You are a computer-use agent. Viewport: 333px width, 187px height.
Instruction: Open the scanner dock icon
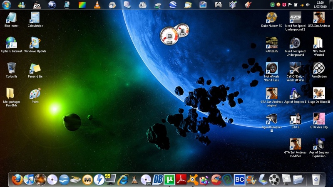click(263, 180)
